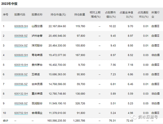Click market value 16,402,700.00
The image size is (163, 124).
57,65
